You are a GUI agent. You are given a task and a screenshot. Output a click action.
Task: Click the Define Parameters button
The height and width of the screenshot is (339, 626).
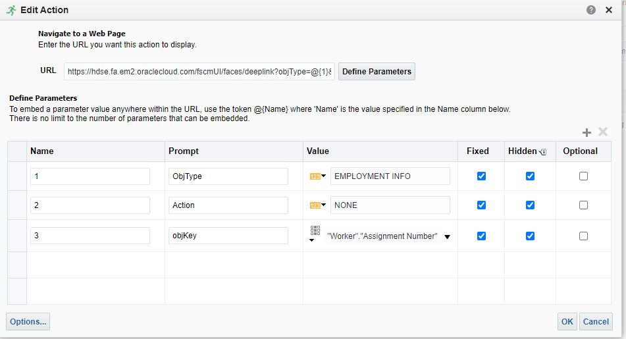[377, 72]
